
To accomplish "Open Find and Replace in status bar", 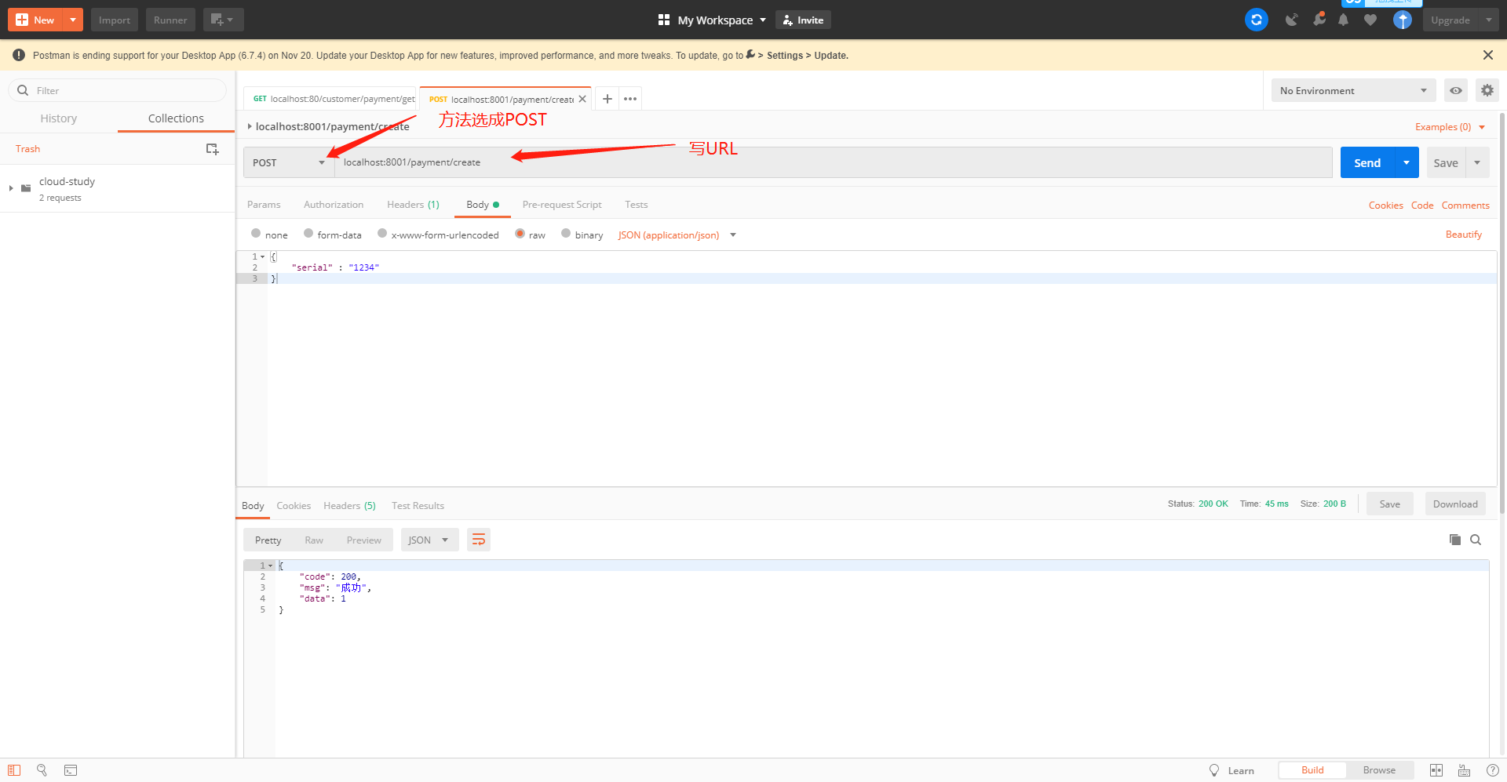I will click(42, 770).
